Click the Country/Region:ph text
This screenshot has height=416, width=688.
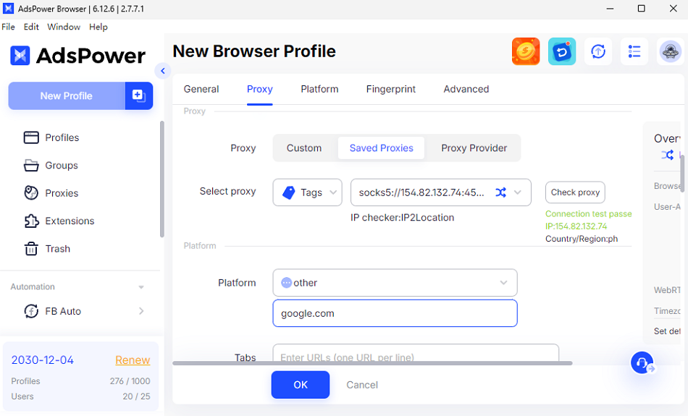[x=582, y=239]
